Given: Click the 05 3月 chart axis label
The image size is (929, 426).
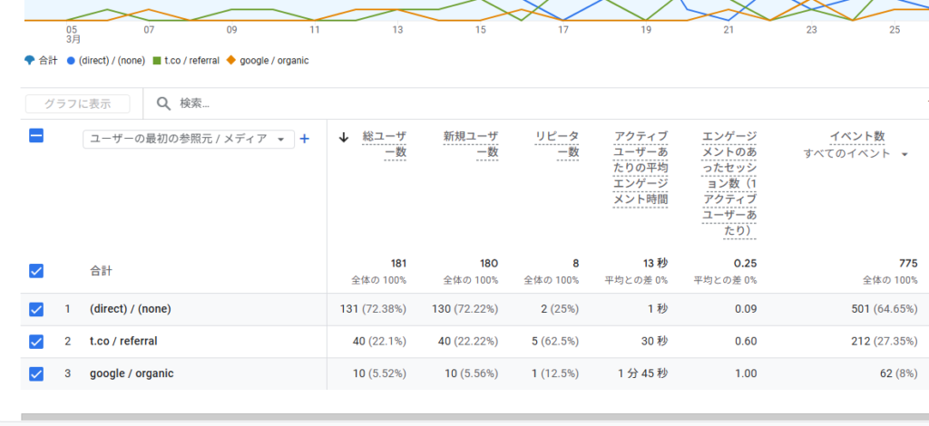Looking at the screenshot, I should click(x=73, y=34).
